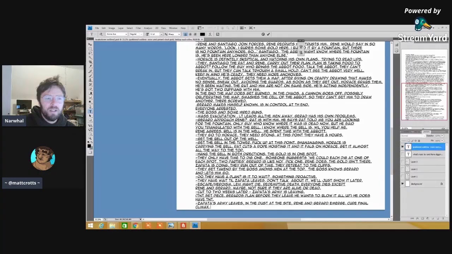Open the Filter menu

138,28
